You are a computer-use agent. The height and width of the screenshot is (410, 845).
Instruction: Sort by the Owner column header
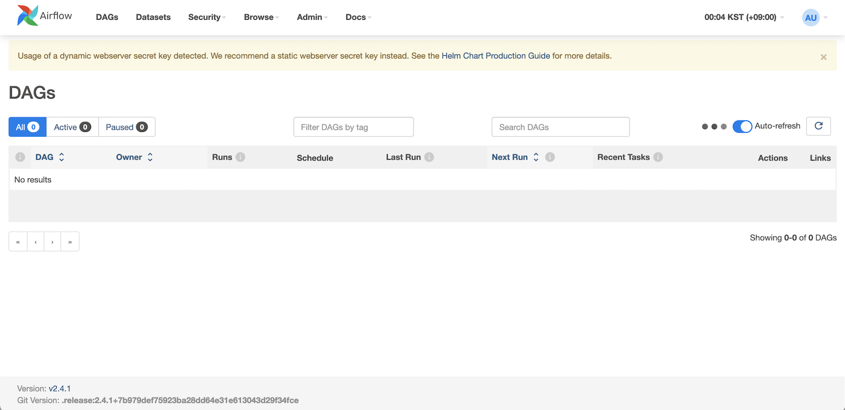coord(129,157)
